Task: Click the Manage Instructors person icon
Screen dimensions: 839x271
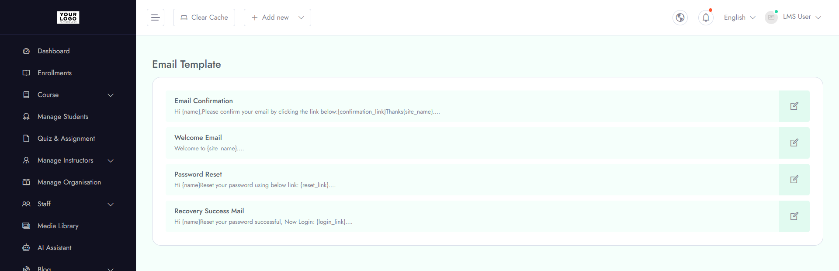Action: click(26, 160)
